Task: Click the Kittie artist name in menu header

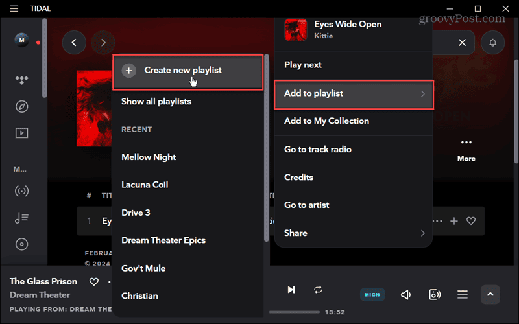Action: [323, 36]
